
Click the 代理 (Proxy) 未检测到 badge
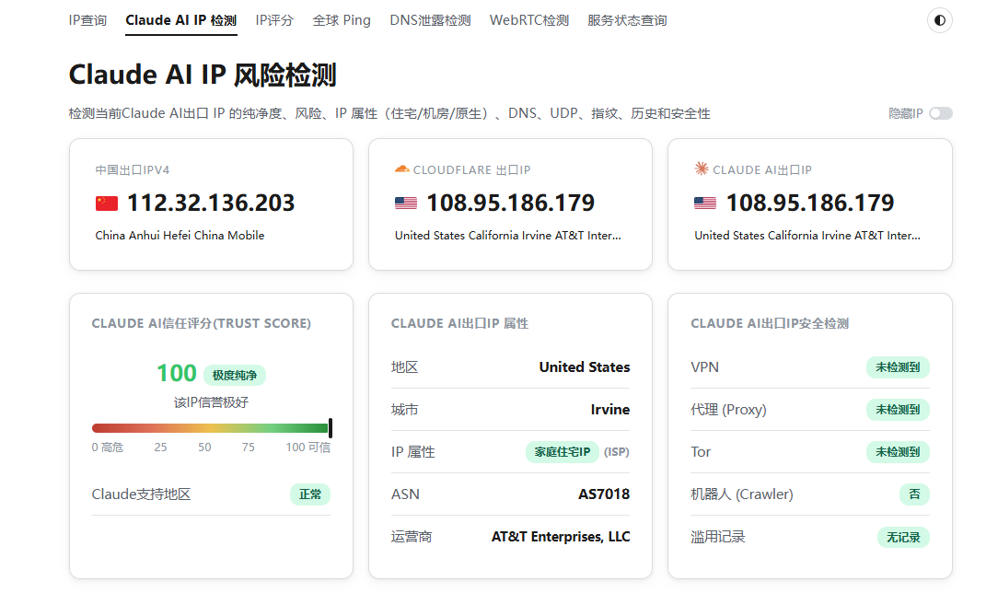898,410
